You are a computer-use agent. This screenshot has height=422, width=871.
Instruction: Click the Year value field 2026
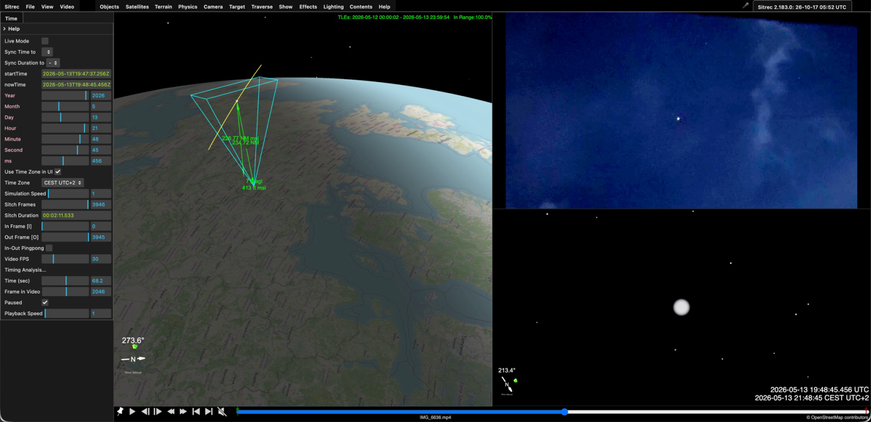click(x=101, y=95)
